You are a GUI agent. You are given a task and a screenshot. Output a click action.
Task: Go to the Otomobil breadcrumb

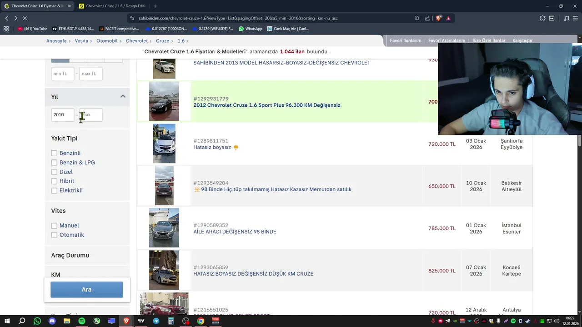coord(107,41)
